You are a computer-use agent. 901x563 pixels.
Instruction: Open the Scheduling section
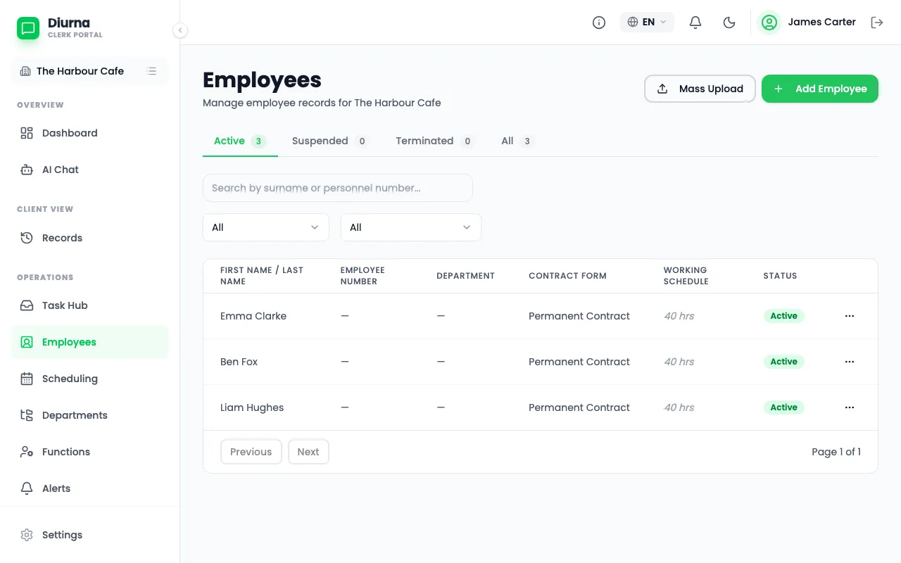pos(90,379)
